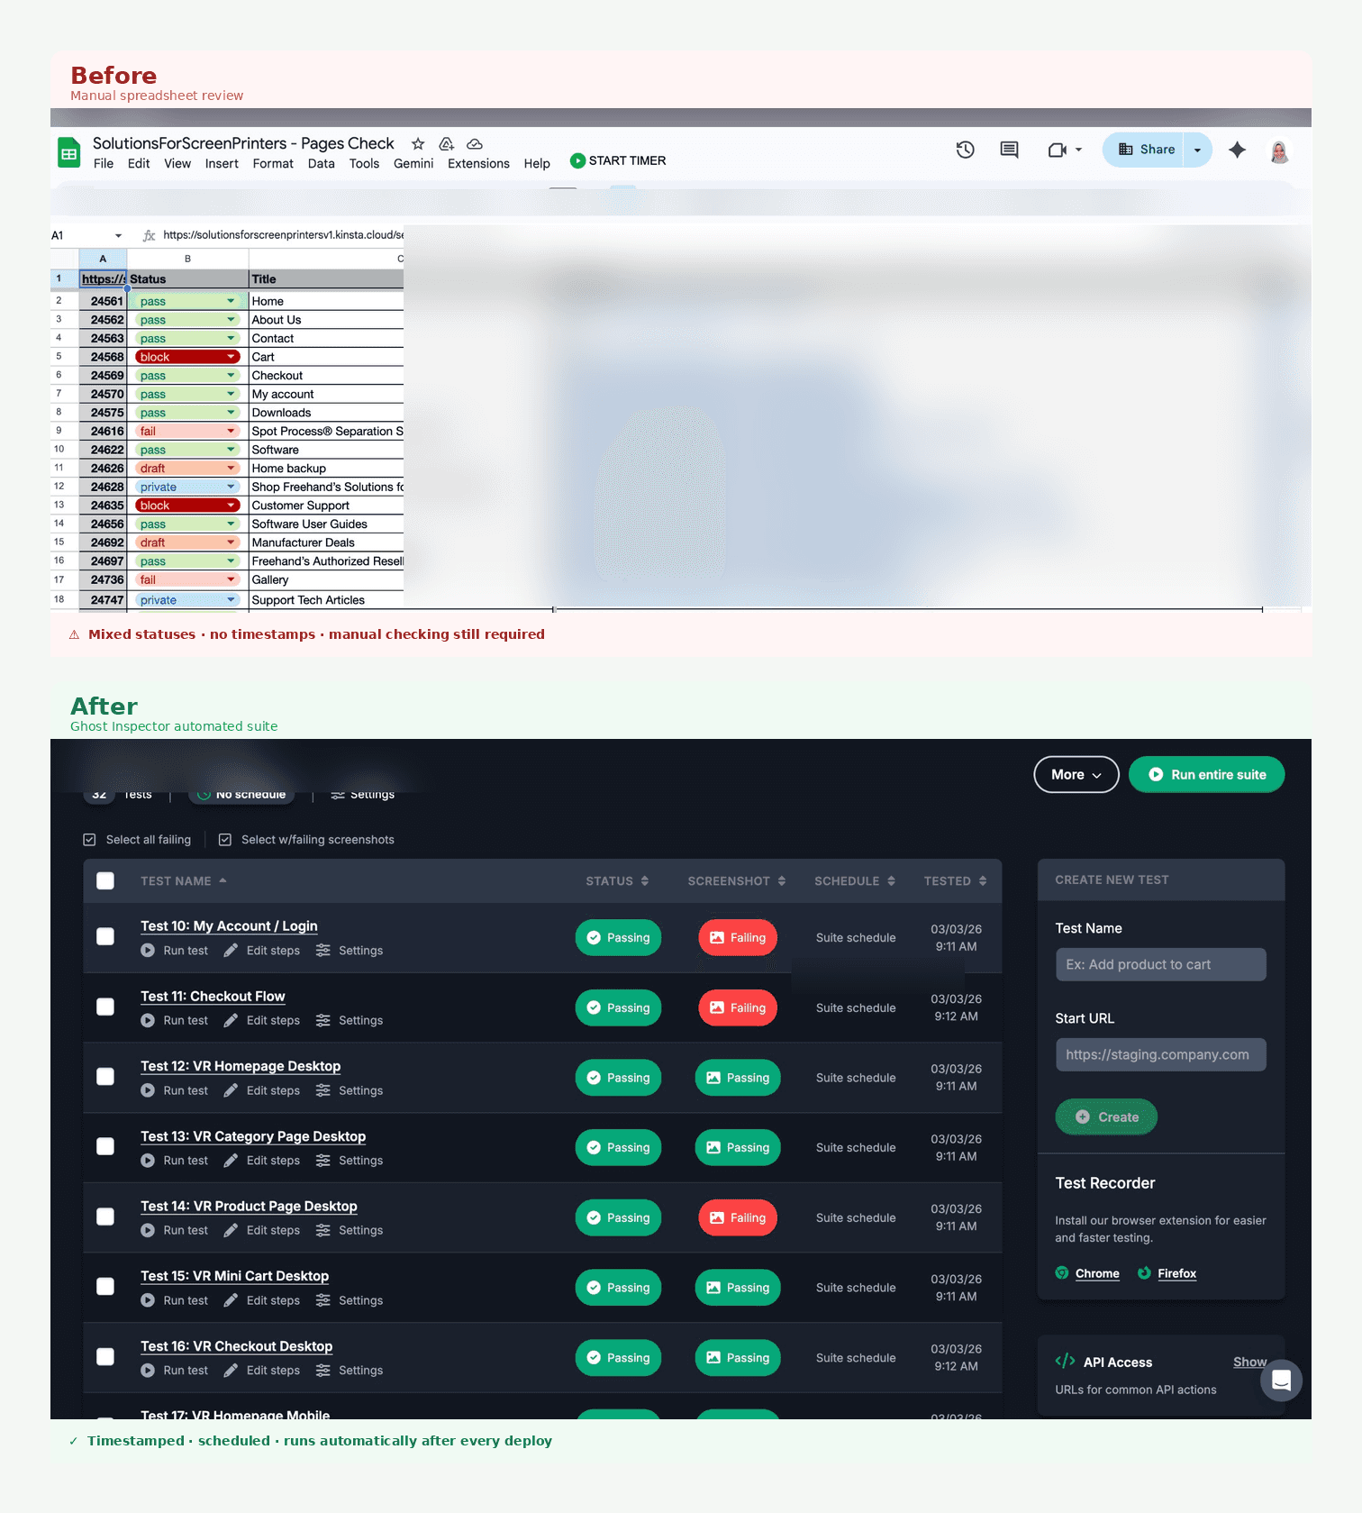This screenshot has width=1362, height=1513.
Task: Click the video meeting camera icon
Action: coord(1058,150)
